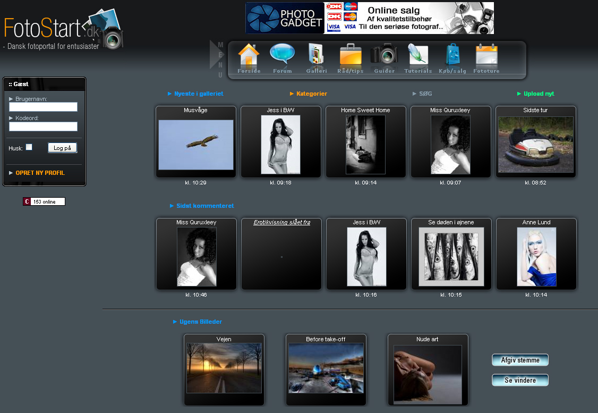Focus the Brugernavn input field

click(x=43, y=107)
